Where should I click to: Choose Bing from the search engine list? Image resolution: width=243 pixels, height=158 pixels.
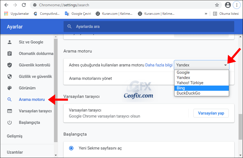(x=201, y=88)
